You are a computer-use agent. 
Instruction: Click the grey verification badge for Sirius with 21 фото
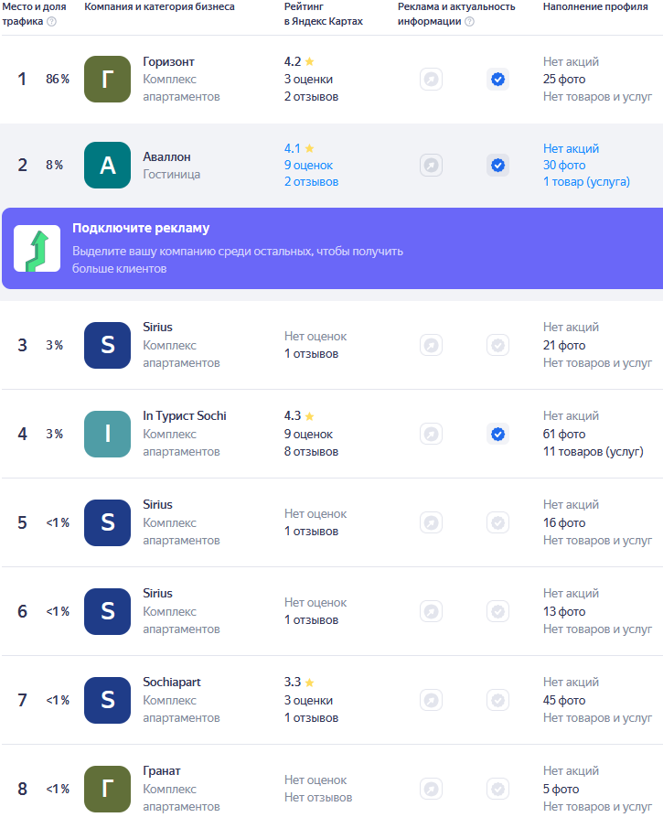click(x=497, y=345)
